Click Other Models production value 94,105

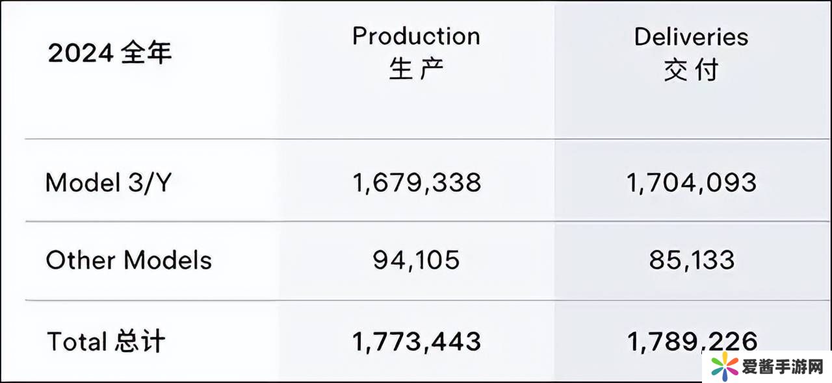[416, 260]
